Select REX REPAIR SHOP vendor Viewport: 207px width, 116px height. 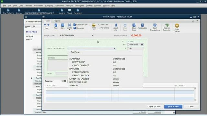(105, 82)
